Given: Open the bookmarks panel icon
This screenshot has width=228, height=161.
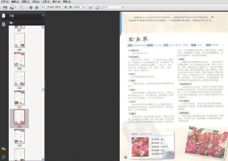Looking at the screenshot, I should tap(3, 24).
